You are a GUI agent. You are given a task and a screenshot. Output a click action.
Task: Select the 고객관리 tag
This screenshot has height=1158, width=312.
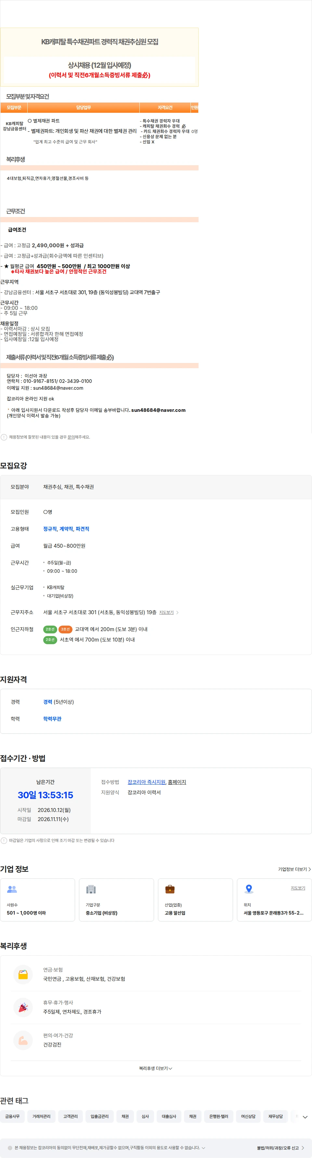point(71,1116)
